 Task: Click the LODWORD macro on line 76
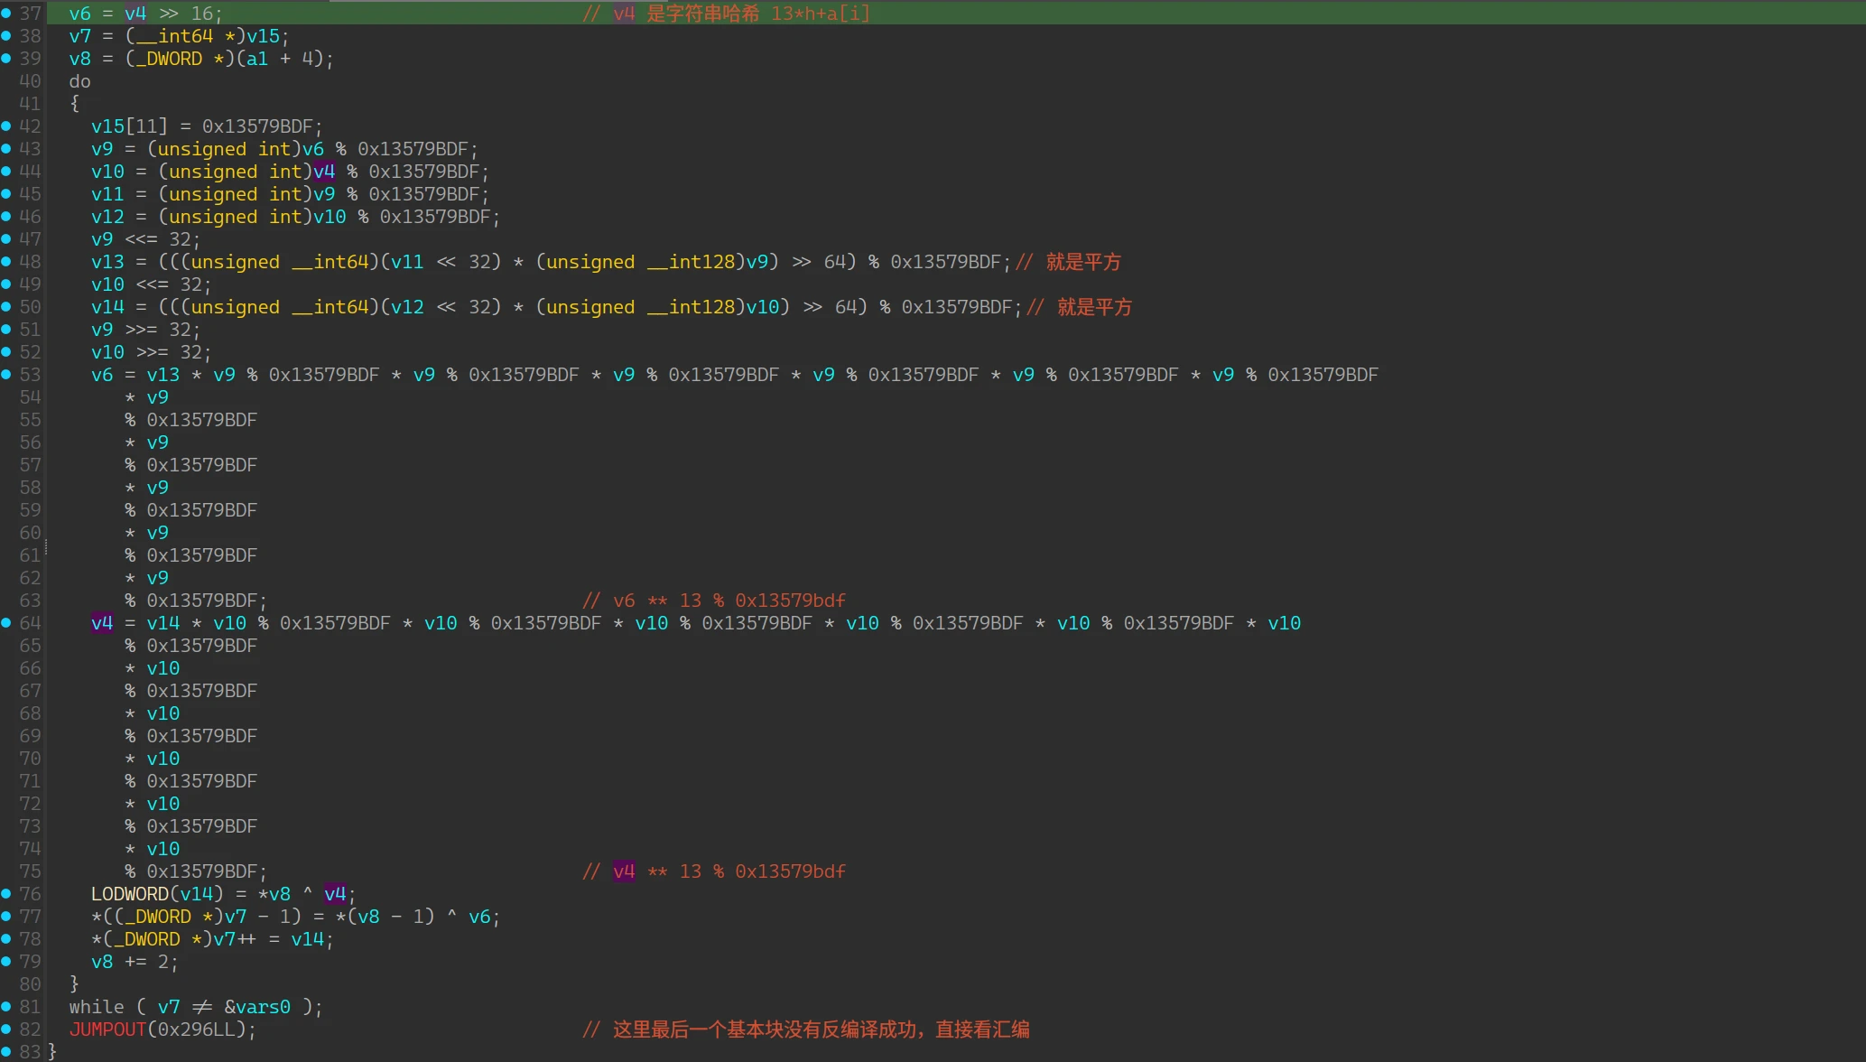[x=129, y=894]
